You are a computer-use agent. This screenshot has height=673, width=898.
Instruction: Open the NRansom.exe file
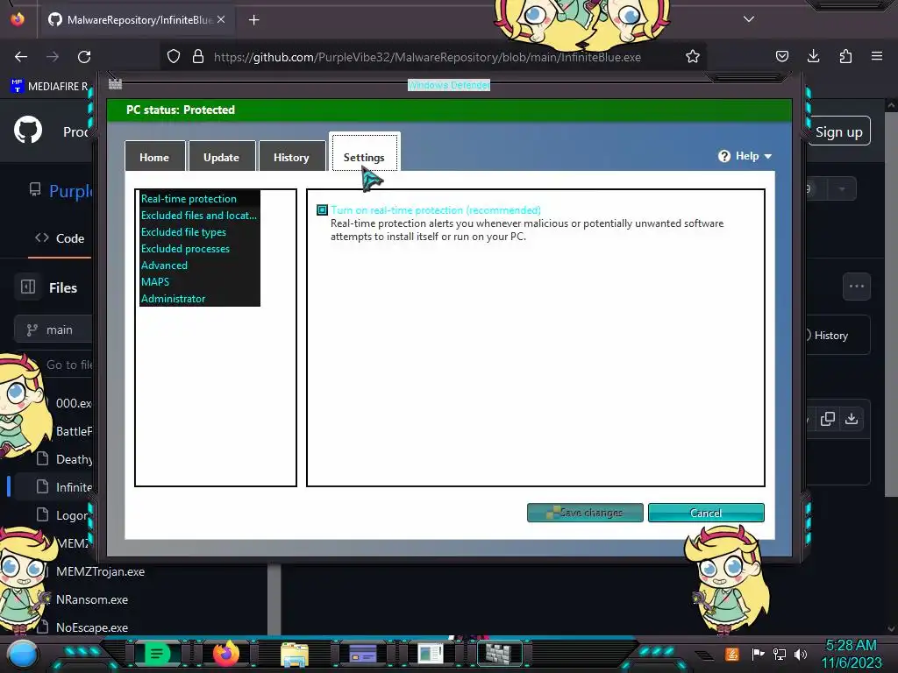[91, 599]
